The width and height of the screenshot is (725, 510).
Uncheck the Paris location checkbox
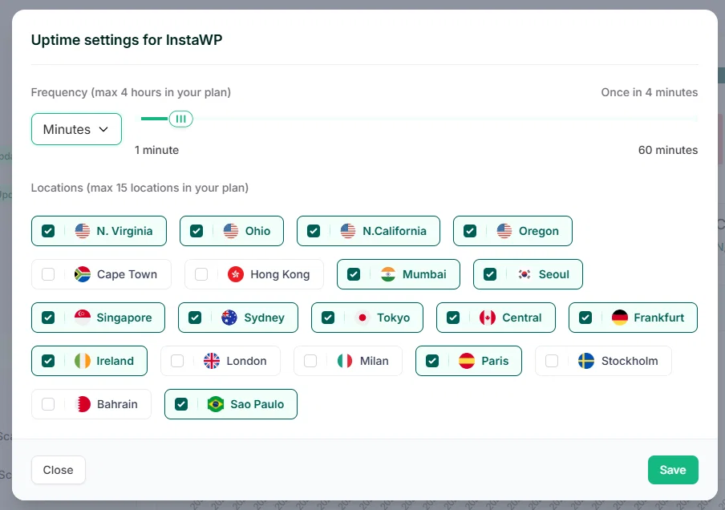(x=432, y=361)
